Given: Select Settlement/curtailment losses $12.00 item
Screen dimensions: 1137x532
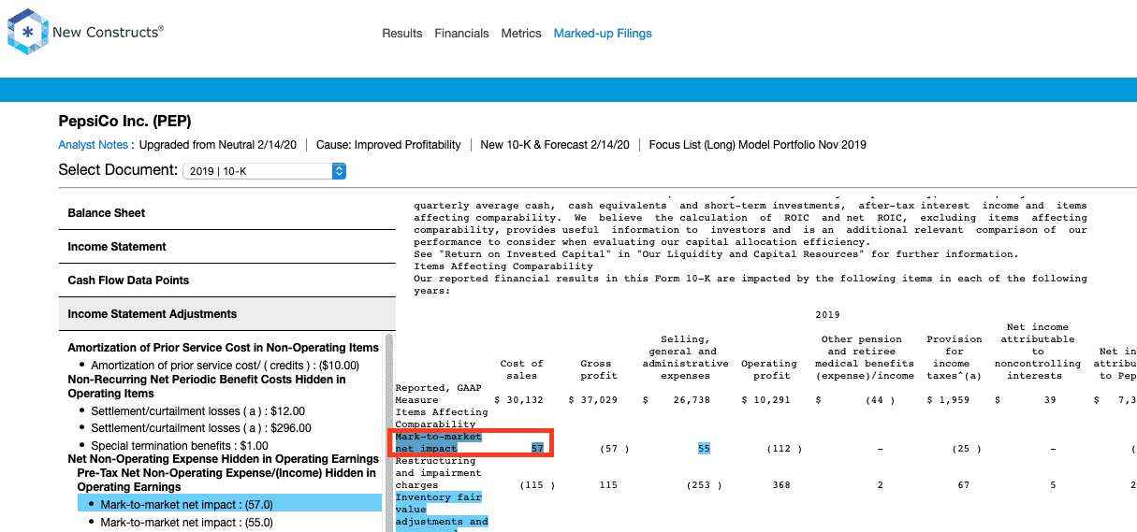Looking at the screenshot, I should point(197,411).
